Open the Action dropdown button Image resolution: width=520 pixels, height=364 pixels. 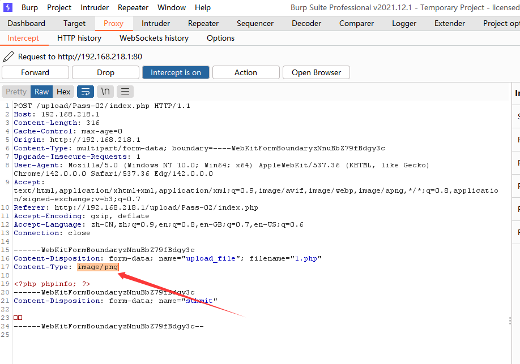pos(246,72)
